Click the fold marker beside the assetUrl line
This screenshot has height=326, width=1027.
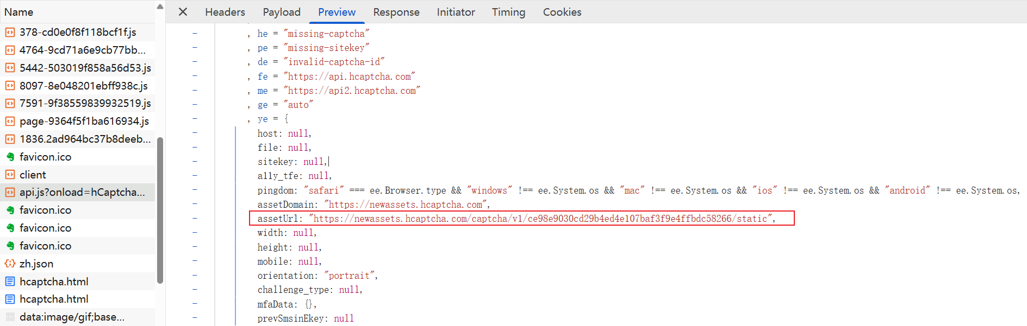[195, 219]
